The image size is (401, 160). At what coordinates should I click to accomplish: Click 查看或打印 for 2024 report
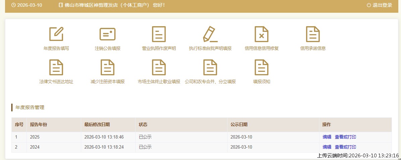[x=345, y=147]
